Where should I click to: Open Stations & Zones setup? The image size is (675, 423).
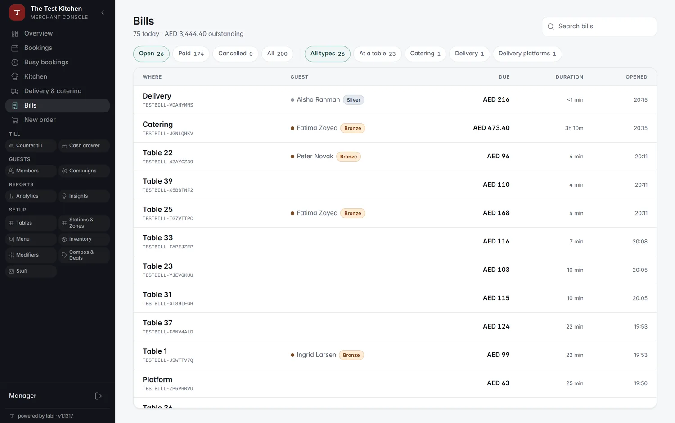[x=84, y=223]
